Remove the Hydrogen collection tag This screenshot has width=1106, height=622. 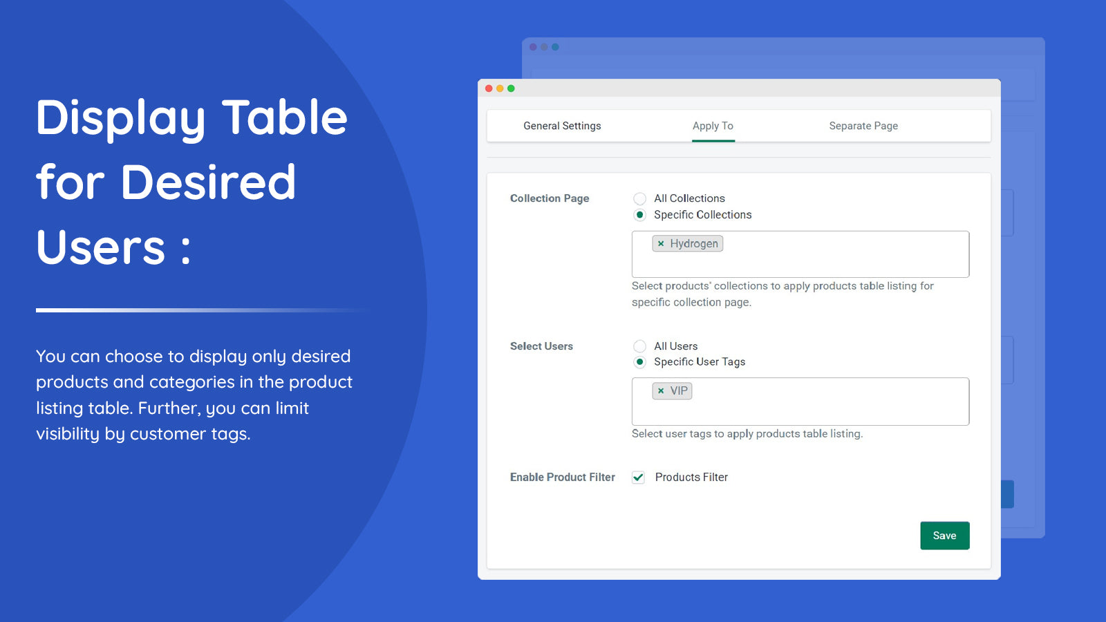tap(661, 244)
